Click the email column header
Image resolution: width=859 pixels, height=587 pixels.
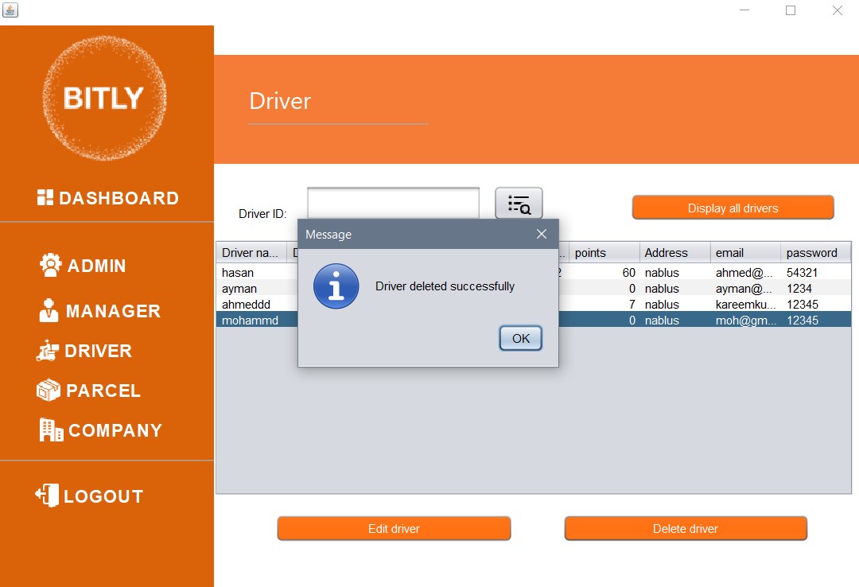pyautogui.click(x=745, y=253)
